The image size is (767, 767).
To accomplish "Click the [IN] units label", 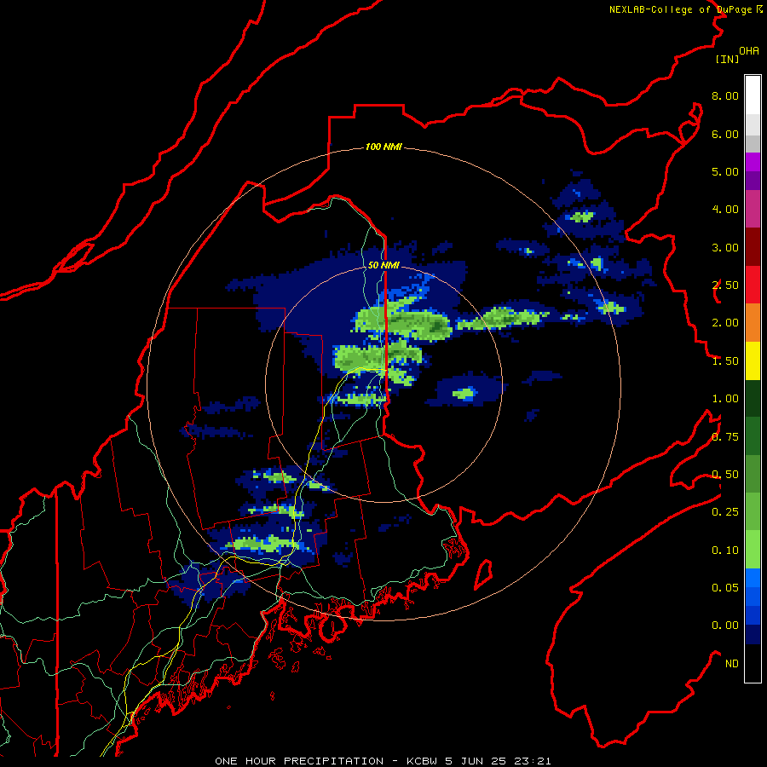I will point(727,59).
